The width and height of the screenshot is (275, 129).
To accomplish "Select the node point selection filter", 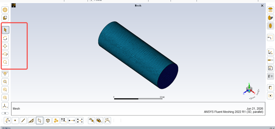I will pyautogui.click(x=15, y=121).
